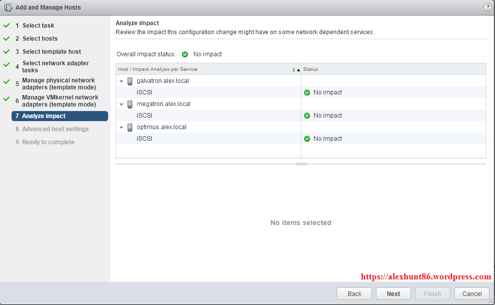Select iSCSI service under megatron.alex.local
This screenshot has width=495, height=305.
point(144,116)
